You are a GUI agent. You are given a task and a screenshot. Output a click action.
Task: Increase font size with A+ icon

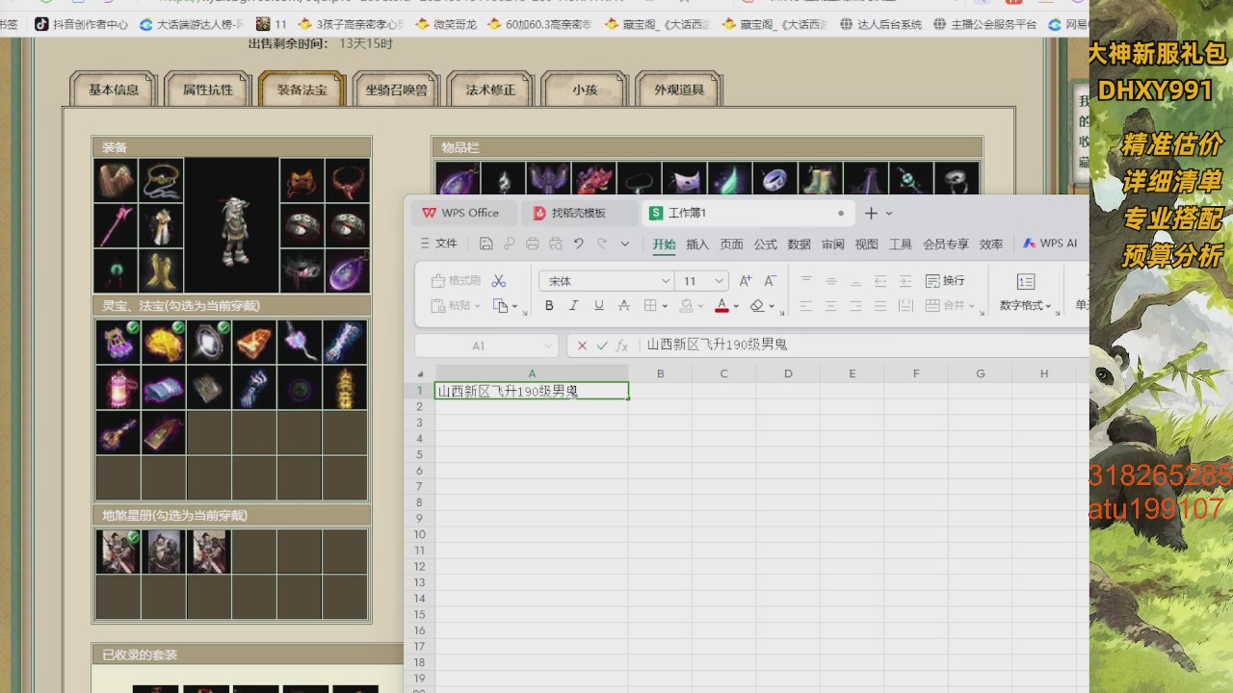pyautogui.click(x=746, y=281)
